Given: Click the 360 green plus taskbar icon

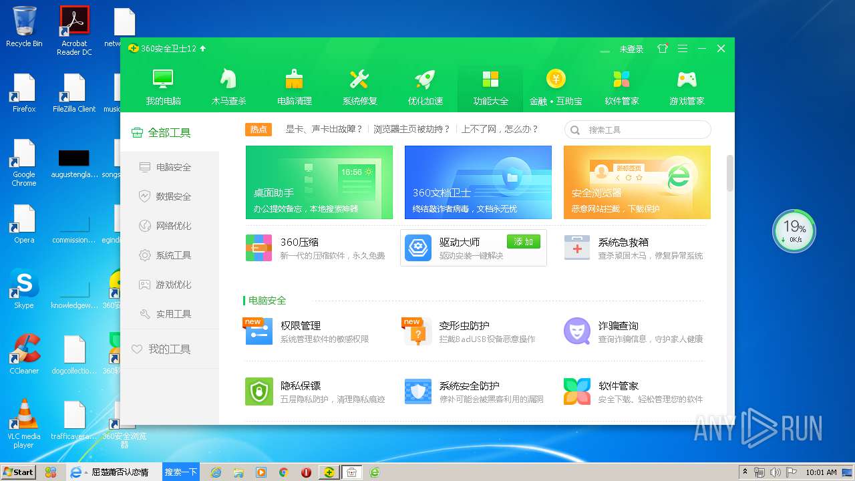Looking at the screenshot, I should (329, 472).
